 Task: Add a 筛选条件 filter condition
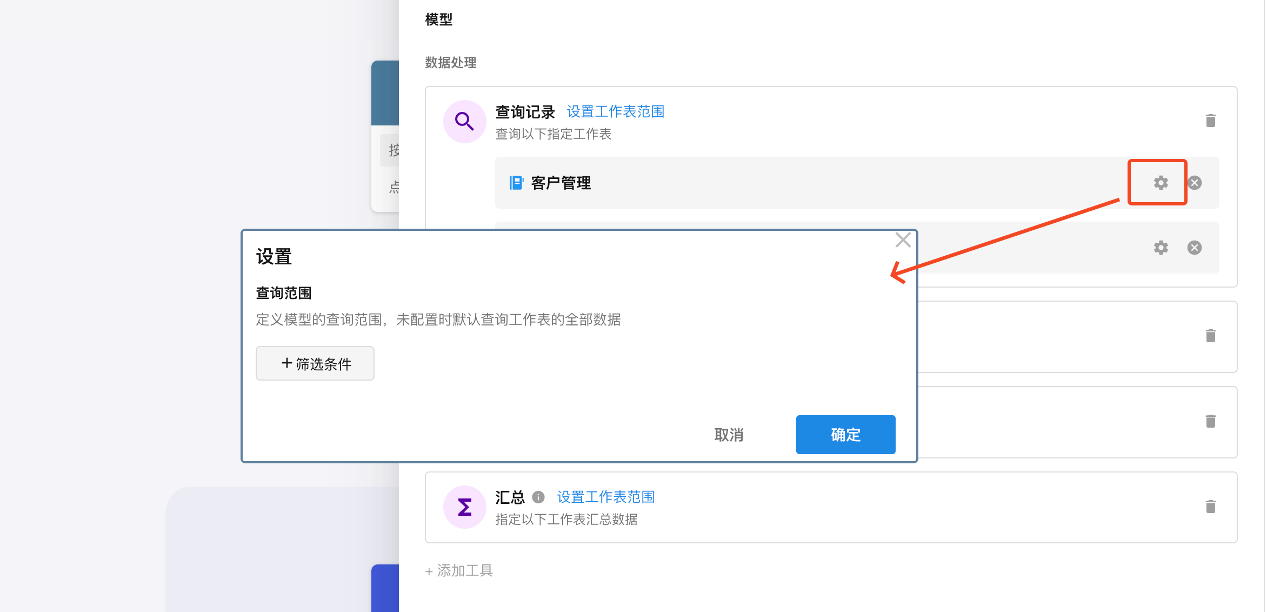pos(315,363)
